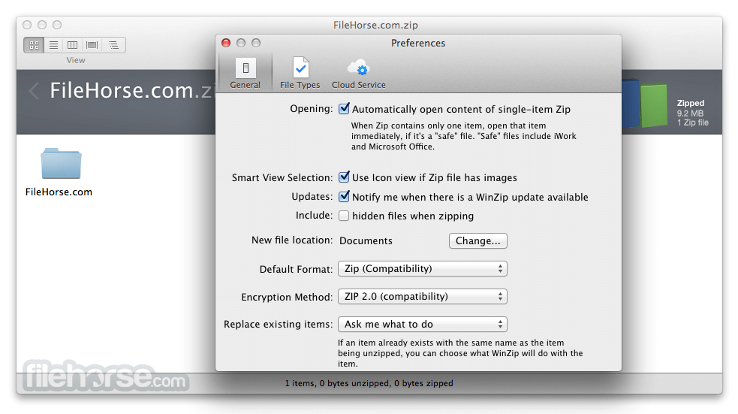
Task: Toggle Use Icon view if Zip has images
Action: tap(344, 177)
